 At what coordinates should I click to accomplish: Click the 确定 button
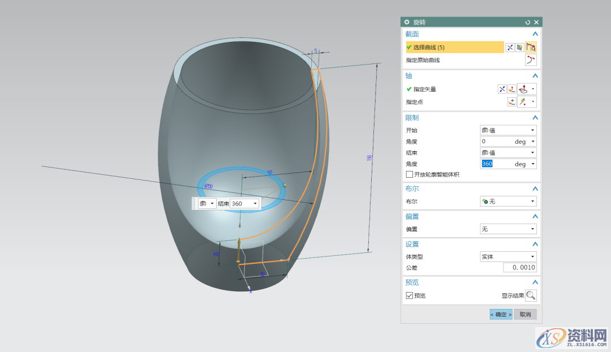click(x=501, y=315)
